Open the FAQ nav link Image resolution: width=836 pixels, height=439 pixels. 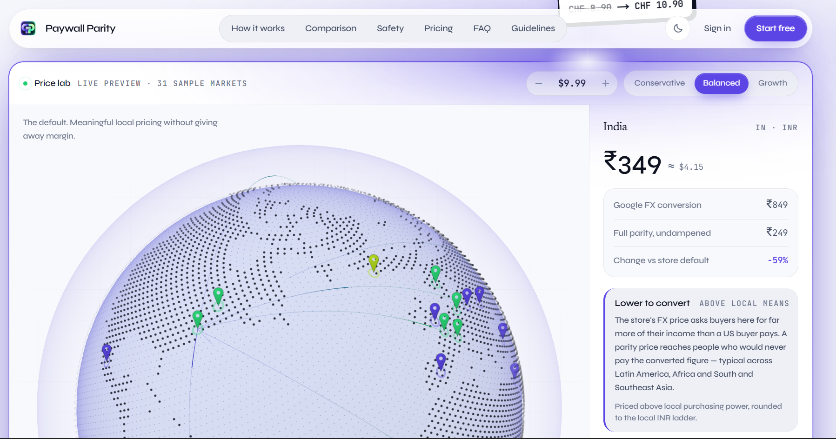point(482,28)
